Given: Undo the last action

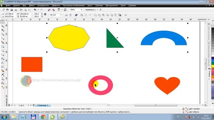Looking at the screenshot, I should 35,10.
